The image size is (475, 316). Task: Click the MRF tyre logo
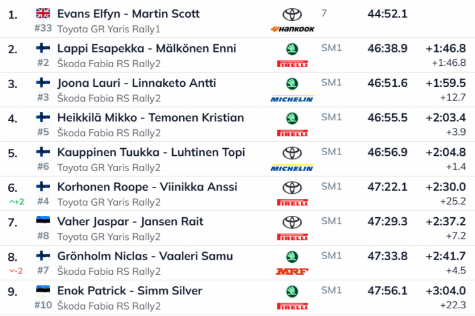tap(291, 272)
